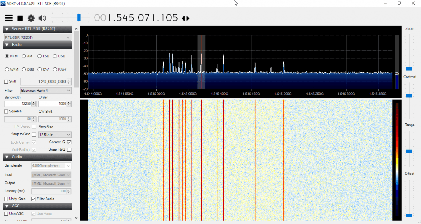The width and height of the screenshot is (421, 224).
Task: Toggle the Correct IQ checkbox
Action: click(x=69, y=142)
